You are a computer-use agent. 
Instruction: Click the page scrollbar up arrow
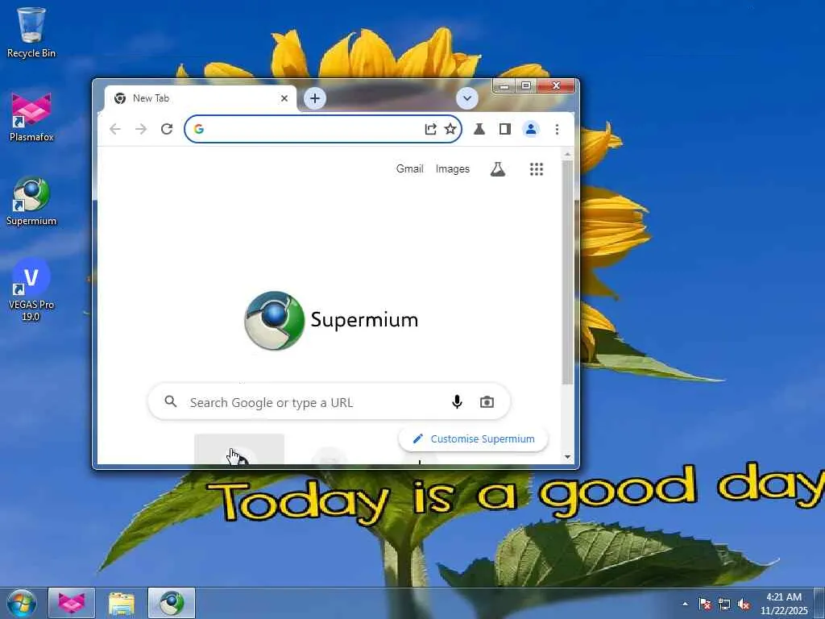(x=567, y=155)
